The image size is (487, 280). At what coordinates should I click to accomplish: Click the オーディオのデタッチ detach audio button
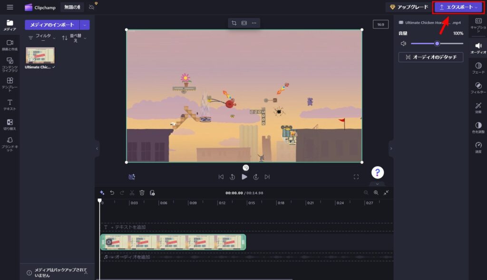[x=430, y=57]
